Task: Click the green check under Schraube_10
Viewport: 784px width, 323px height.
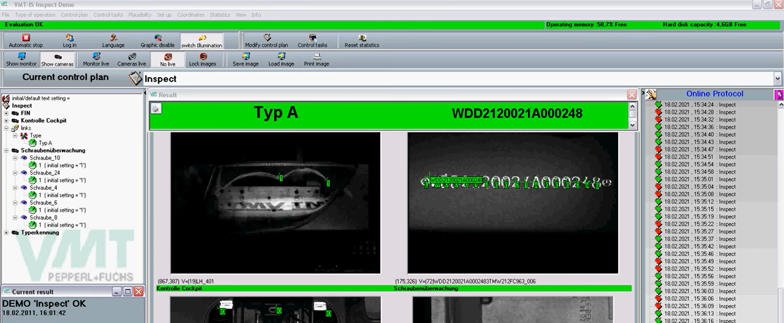Action: pyautogui.click(x=33, y=165)
